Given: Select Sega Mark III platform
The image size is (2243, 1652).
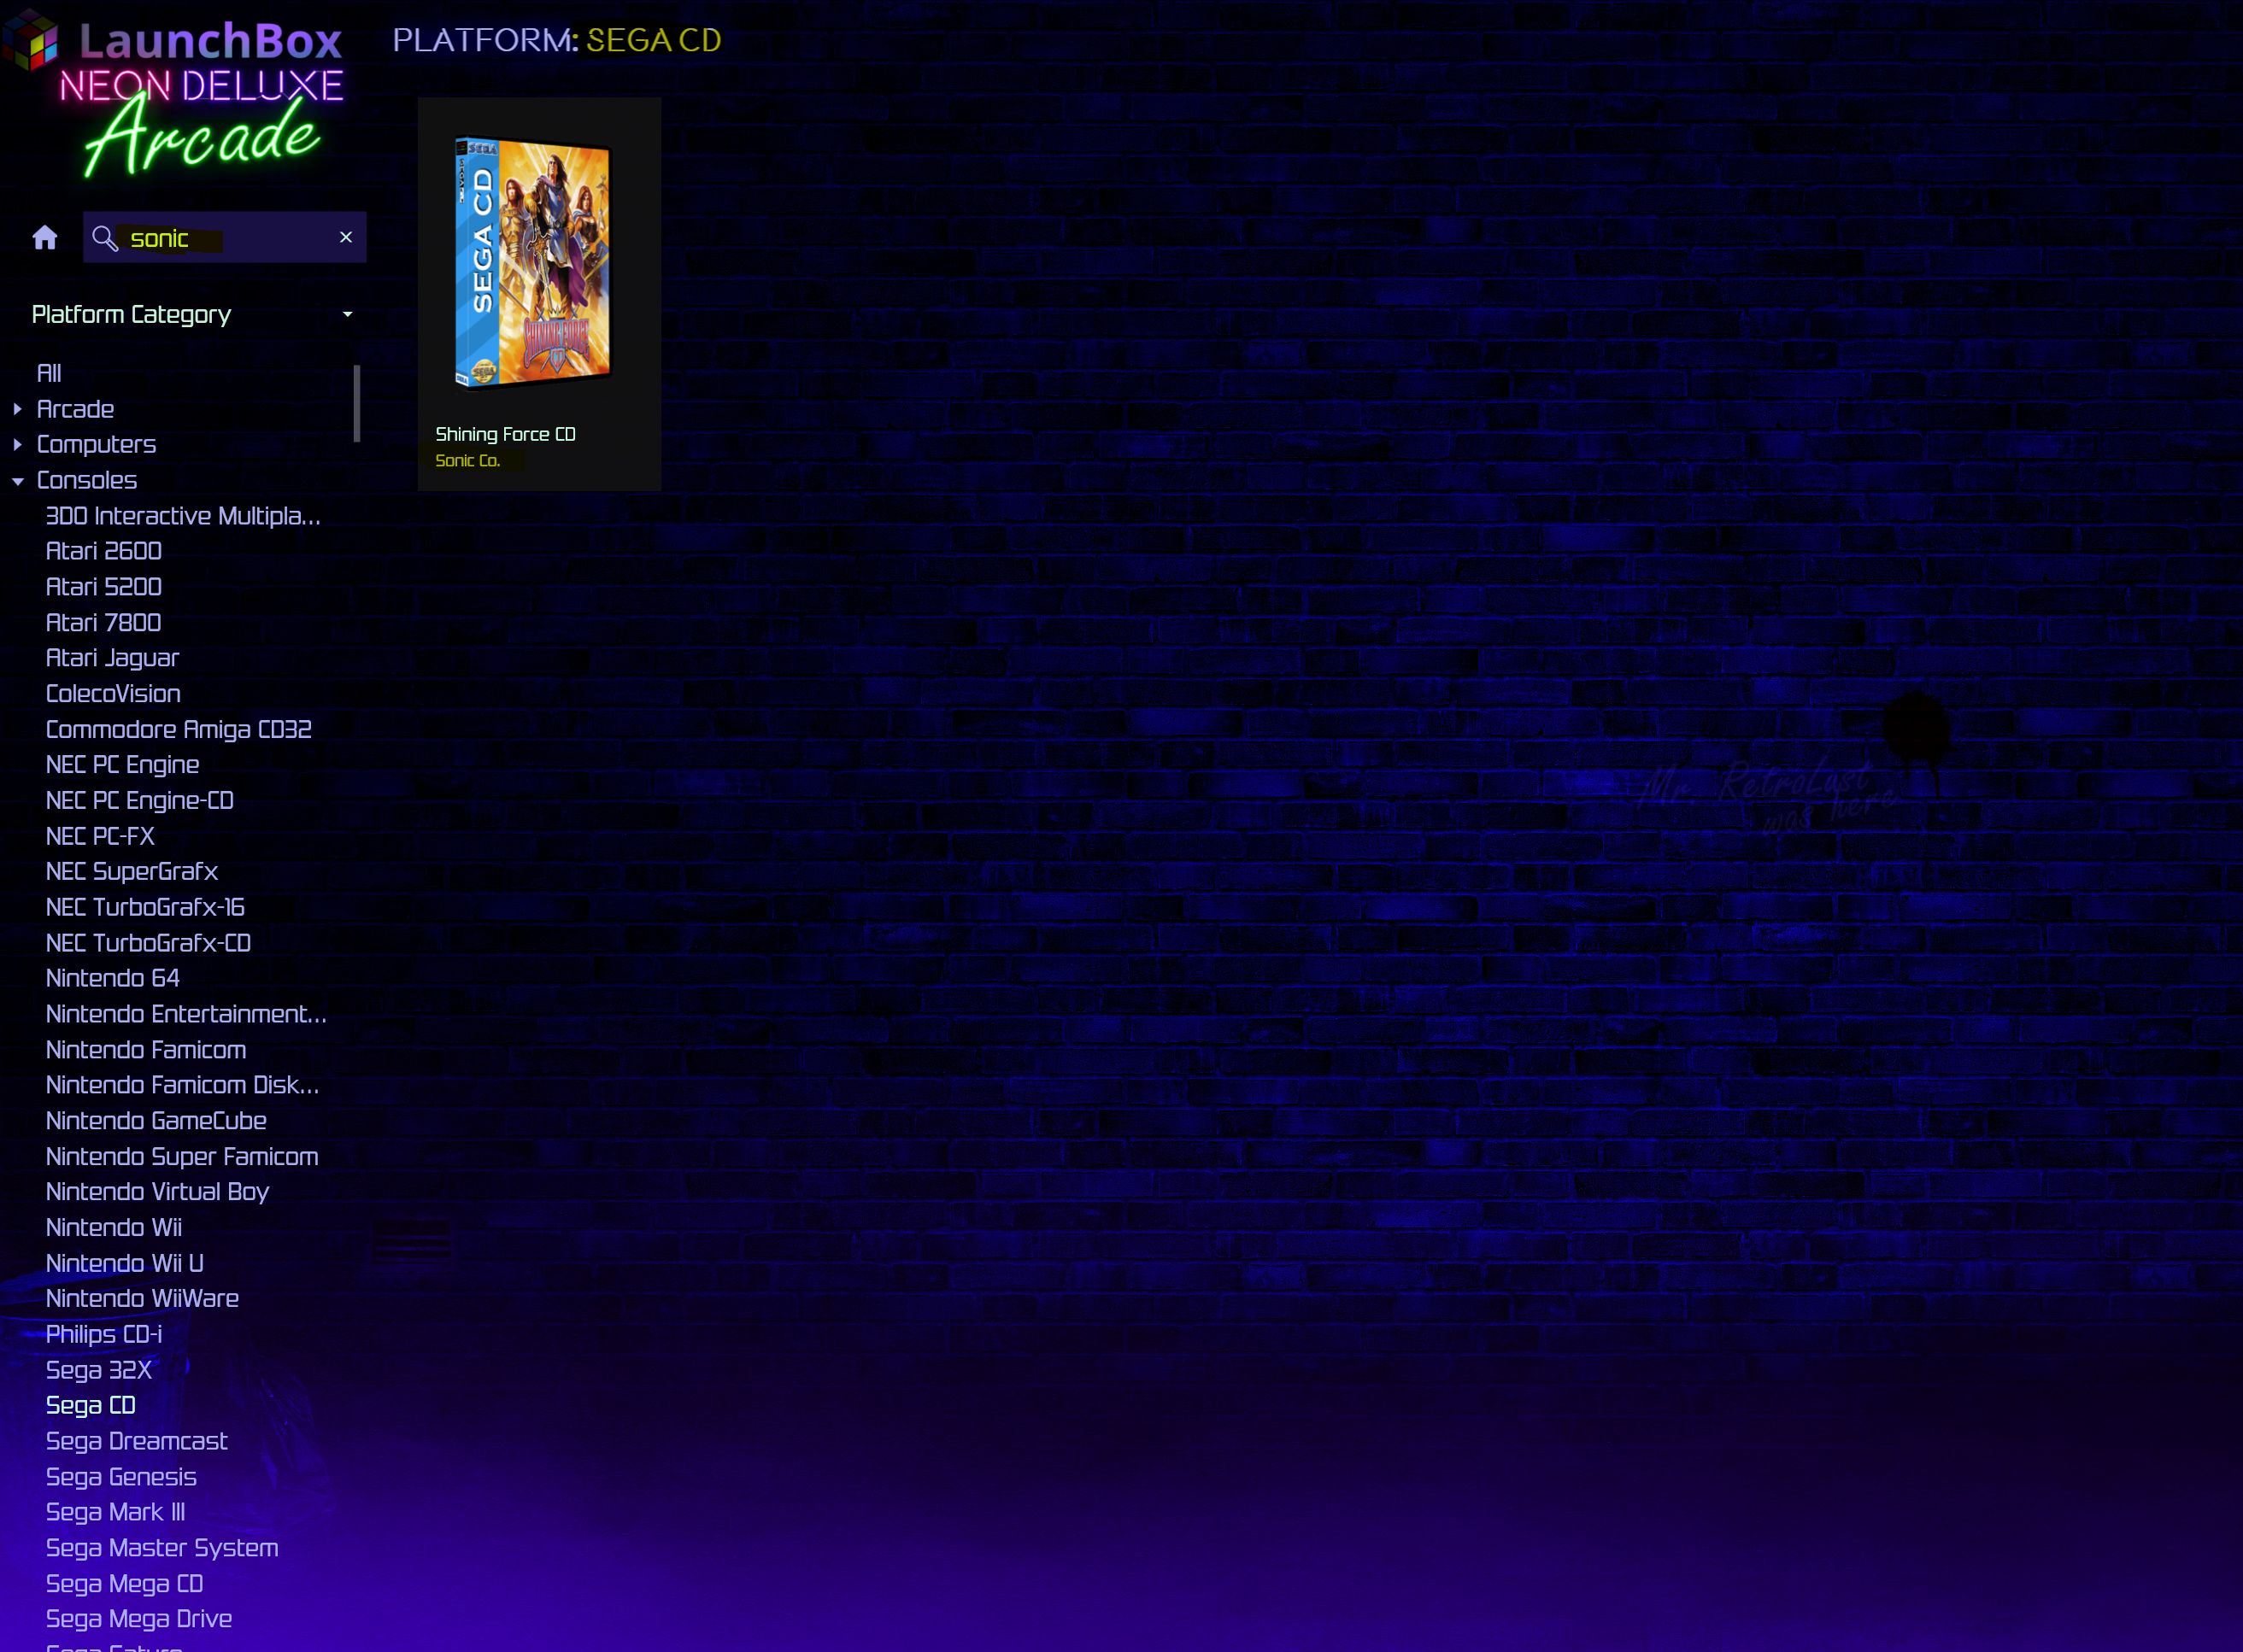Looking at the screenshot, I should click(x=115, y=1514).
